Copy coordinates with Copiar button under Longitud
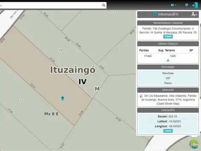This screenshot has width=201, height=151. pyautogui.click(x=168, y=131)
